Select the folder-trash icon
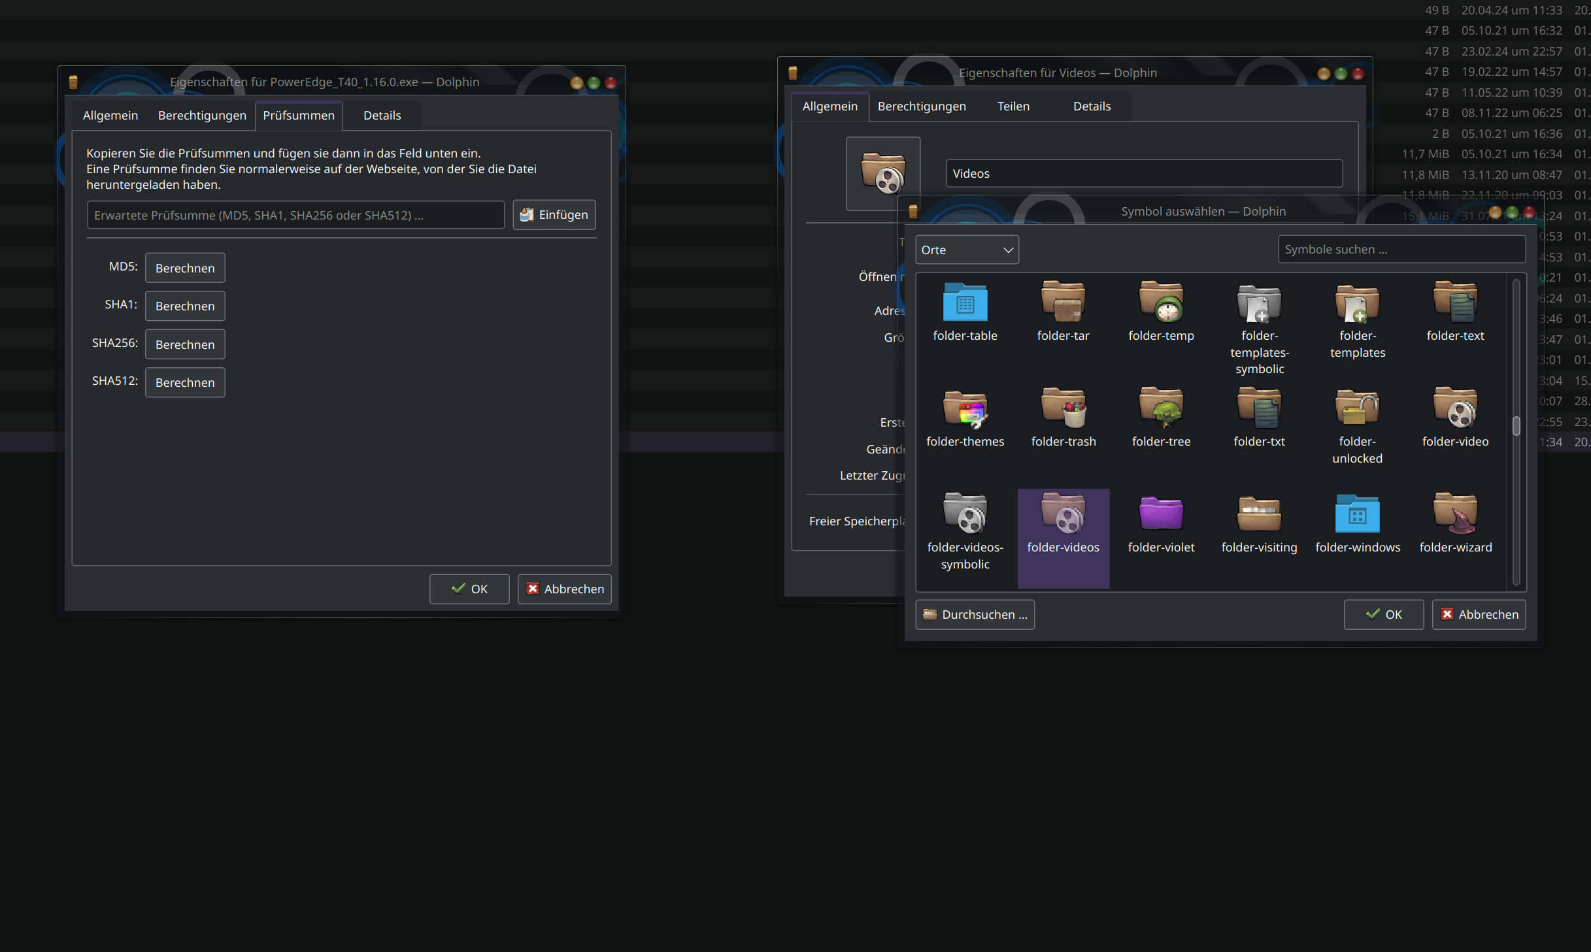This screenshot has width=1591, height=952. tap(1063, 412)
